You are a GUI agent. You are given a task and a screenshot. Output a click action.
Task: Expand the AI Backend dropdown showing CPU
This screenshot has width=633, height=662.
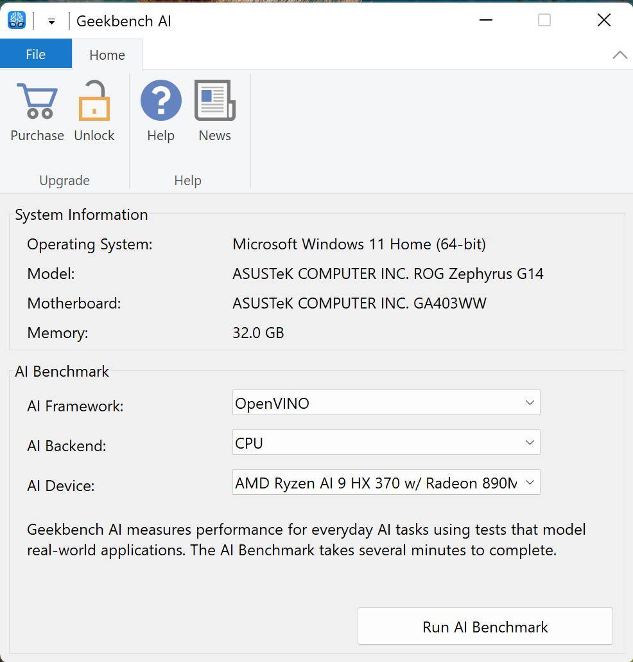(386, 443)
